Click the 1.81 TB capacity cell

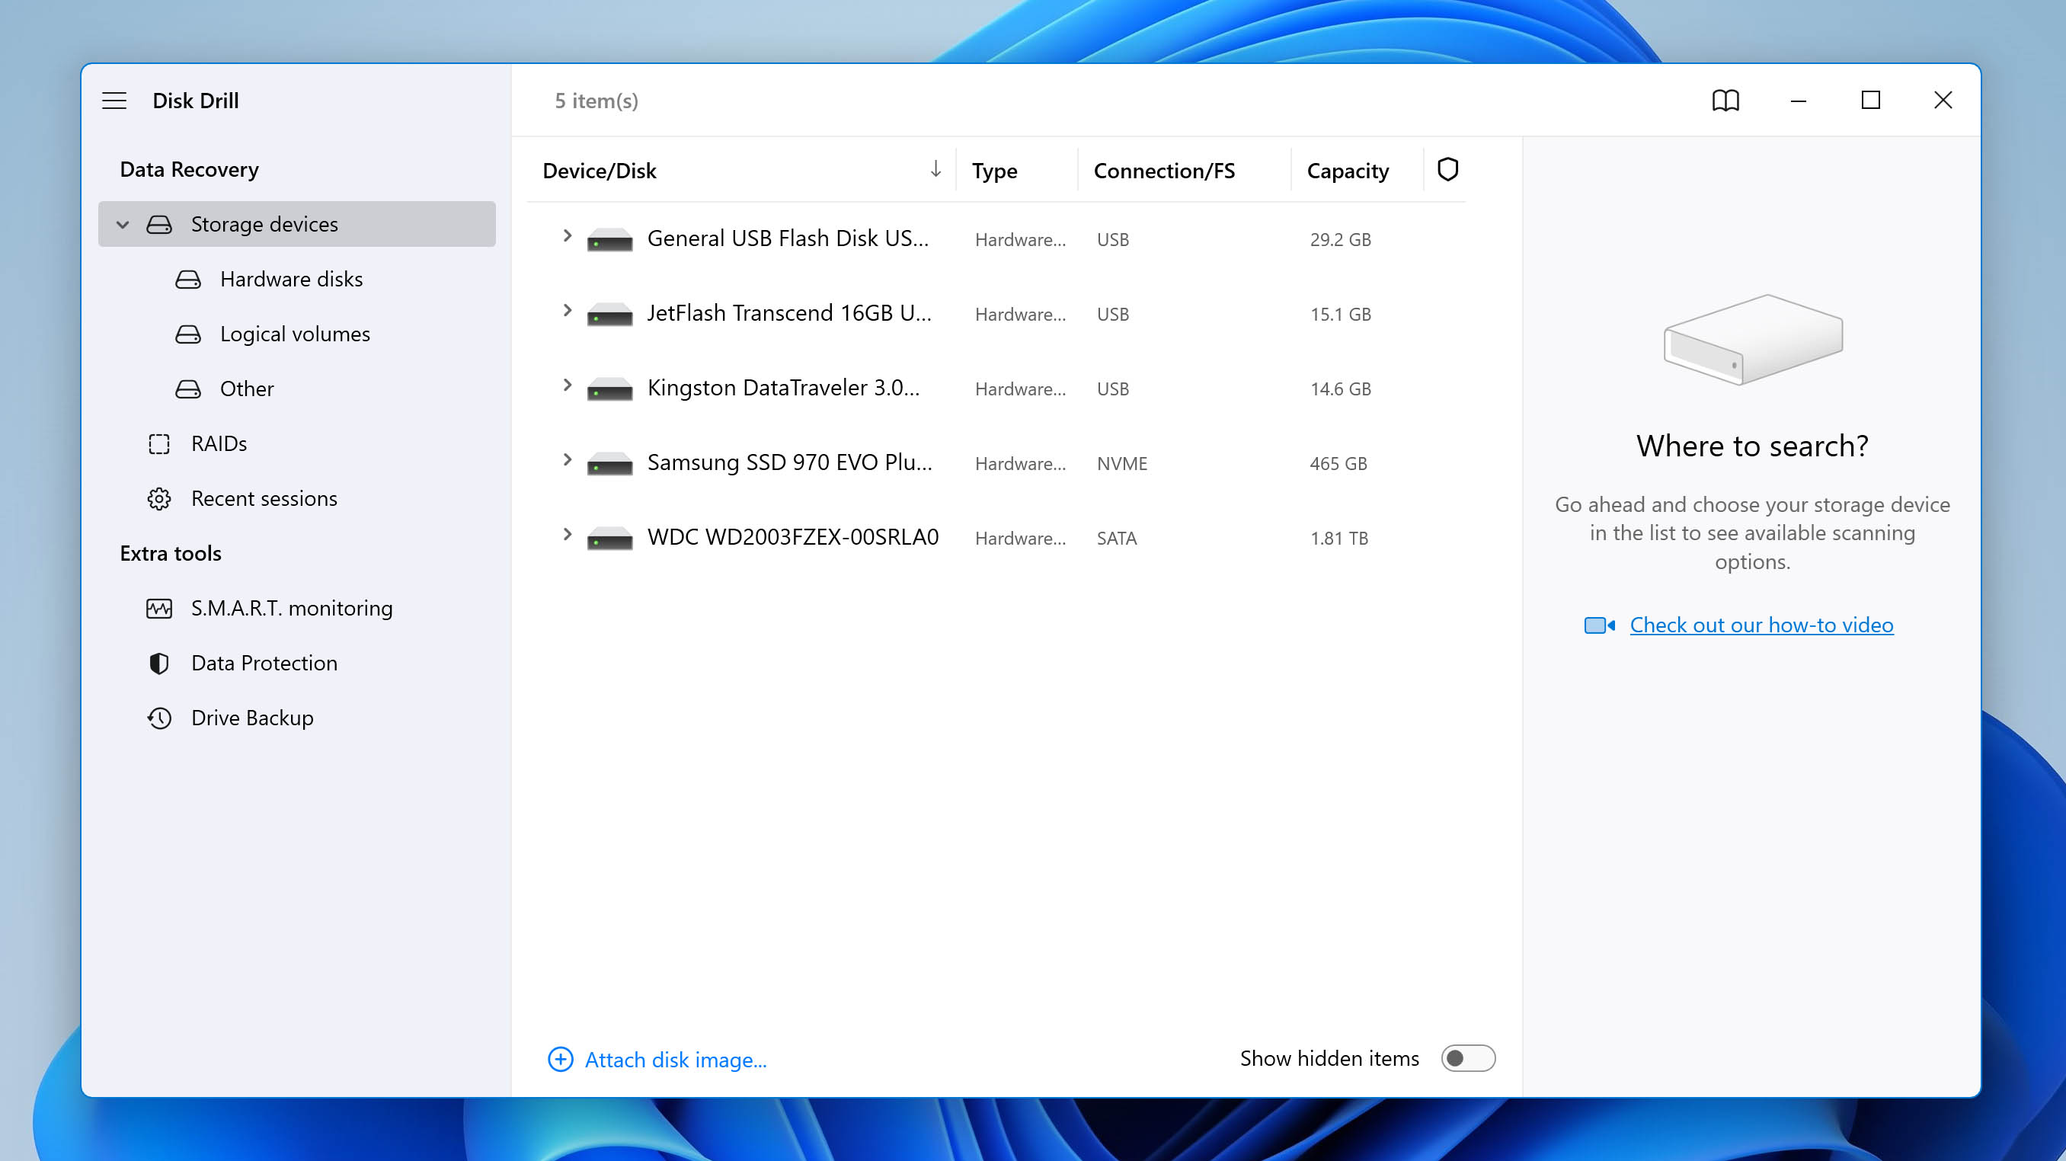1338,537
